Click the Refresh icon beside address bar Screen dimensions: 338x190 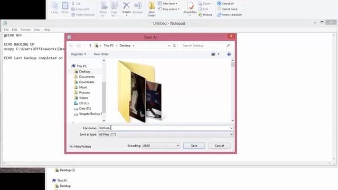tap(174, 46)
